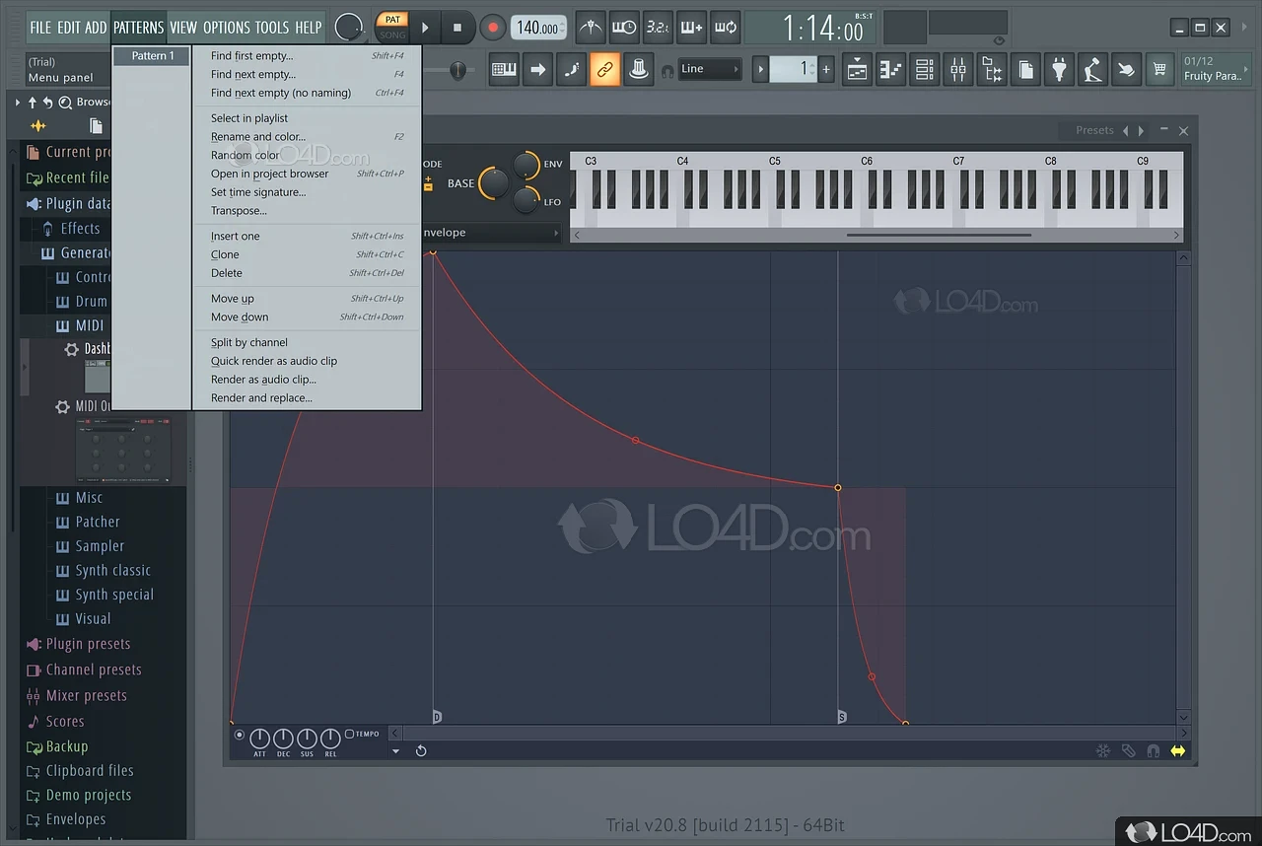Select Split by channel menu entry
1262x846 pixels.
pos(307,342)
